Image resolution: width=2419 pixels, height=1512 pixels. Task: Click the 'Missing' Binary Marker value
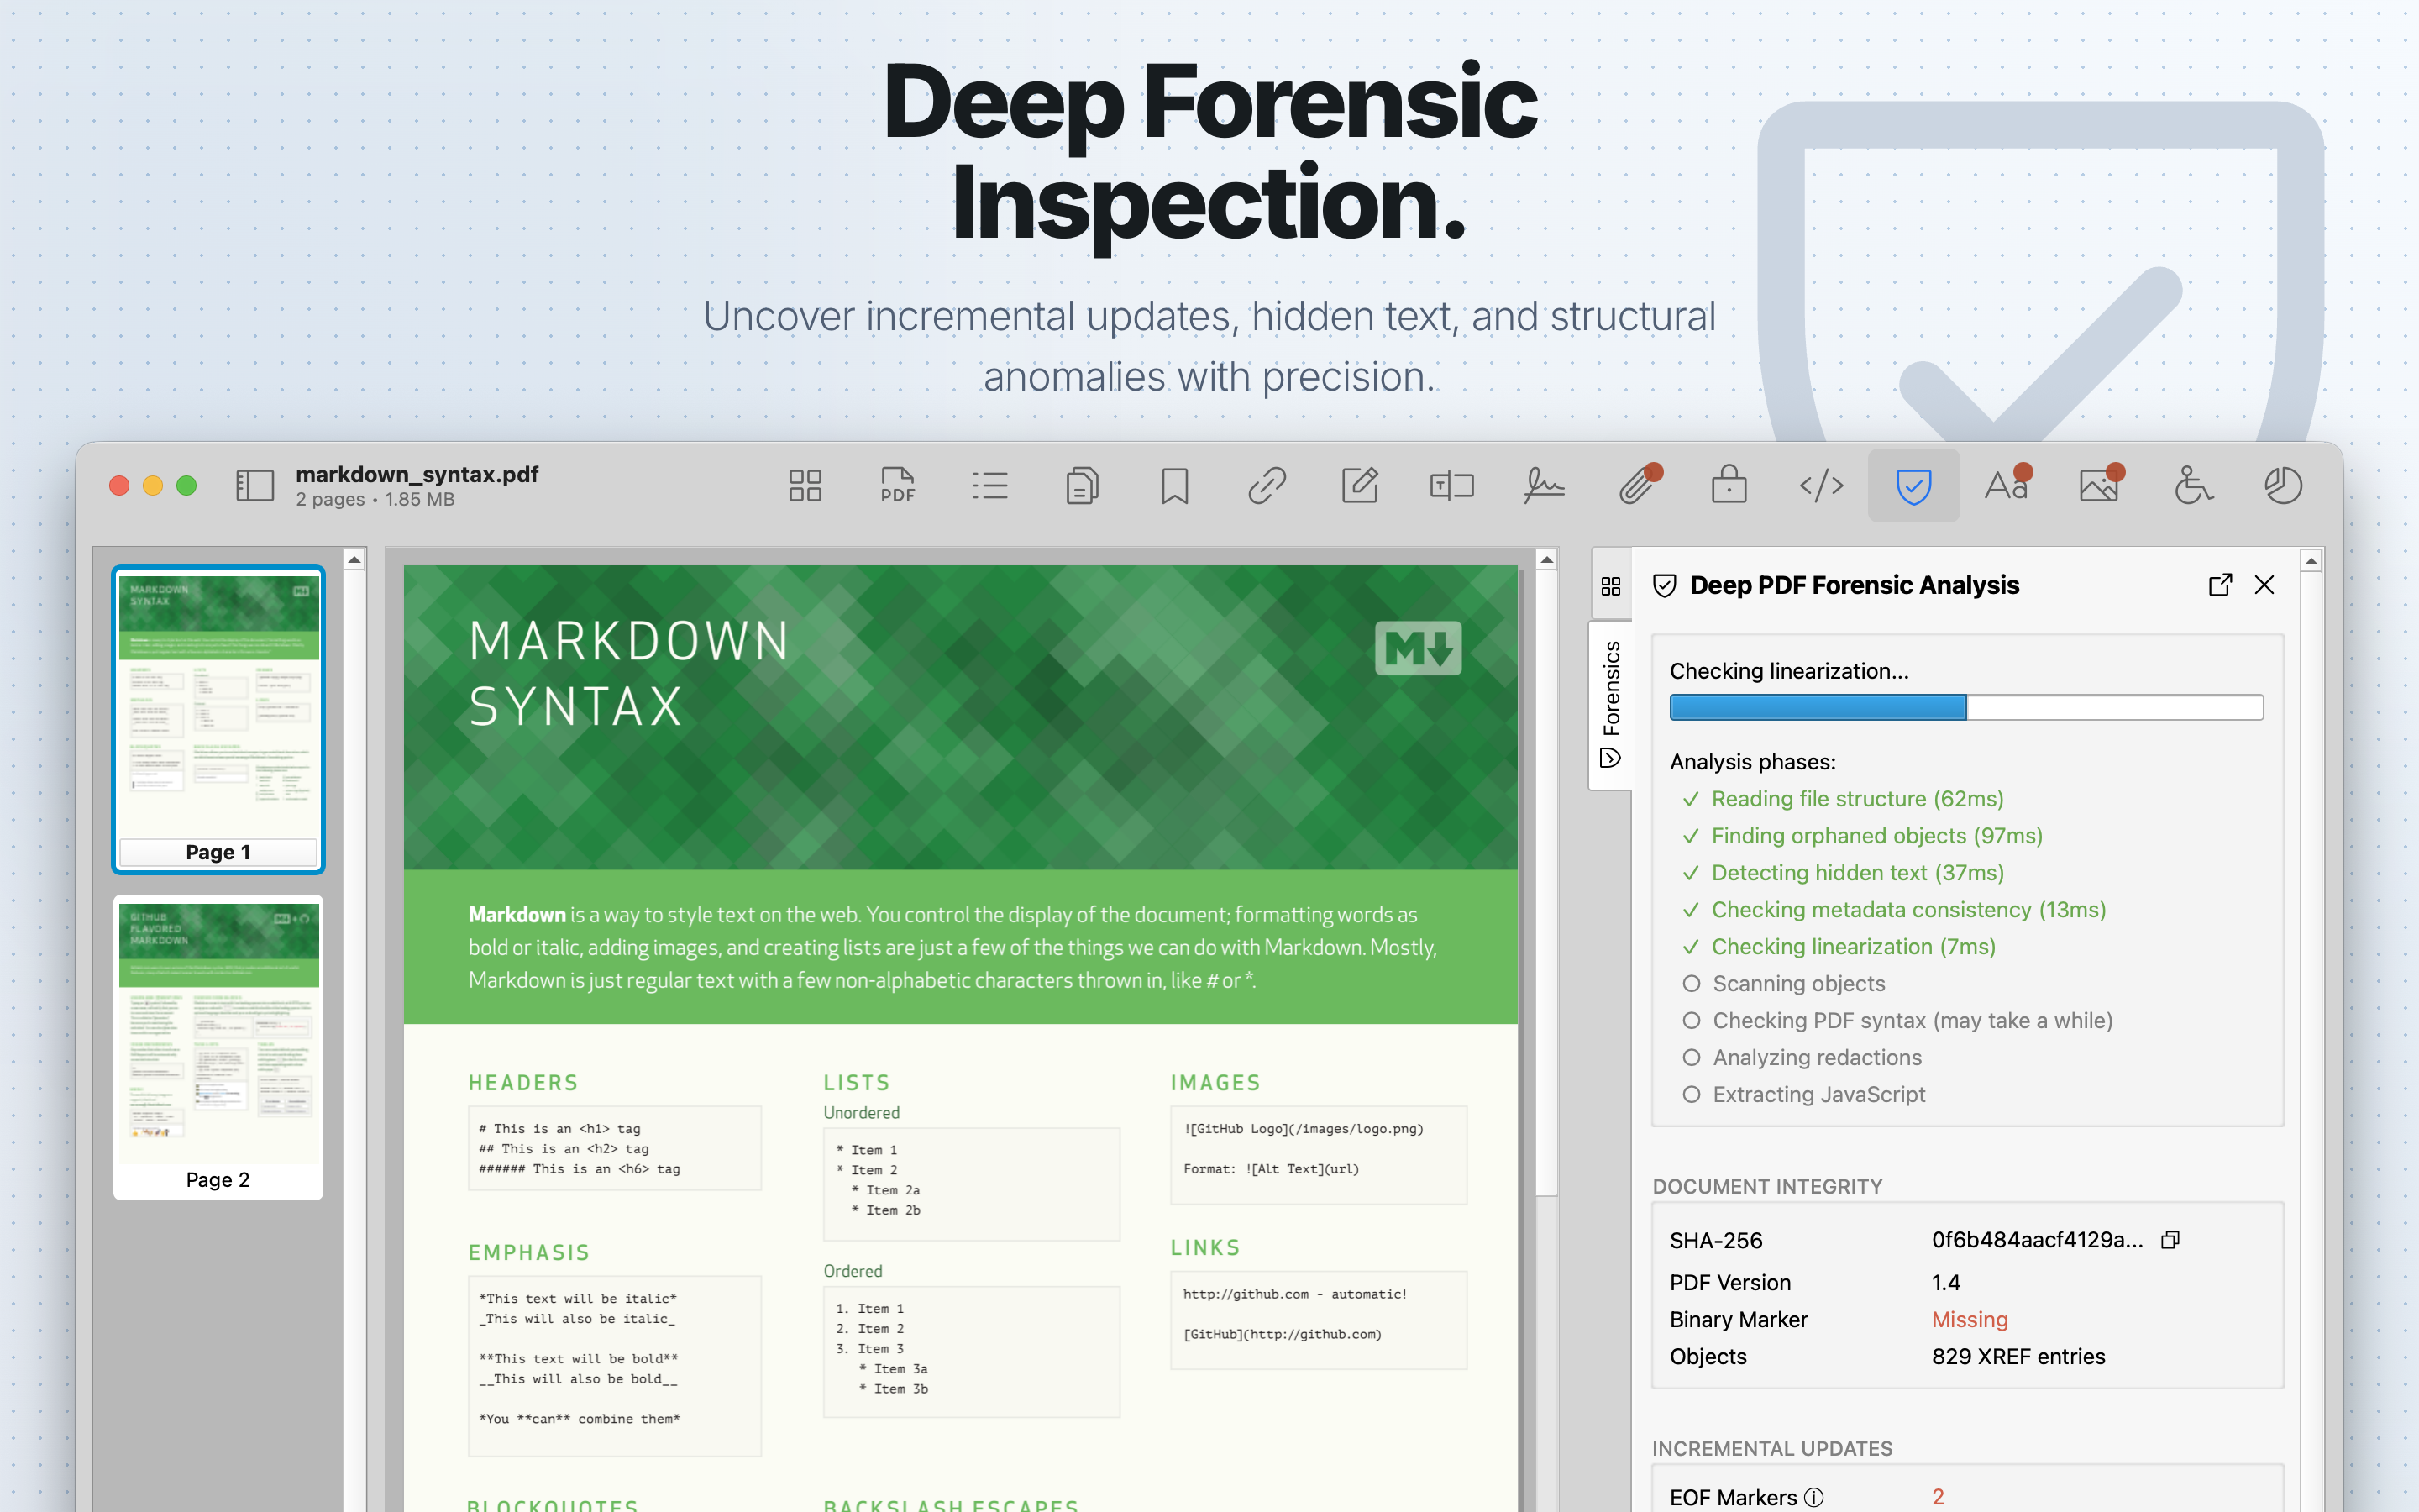[x=1969, y=1320]
